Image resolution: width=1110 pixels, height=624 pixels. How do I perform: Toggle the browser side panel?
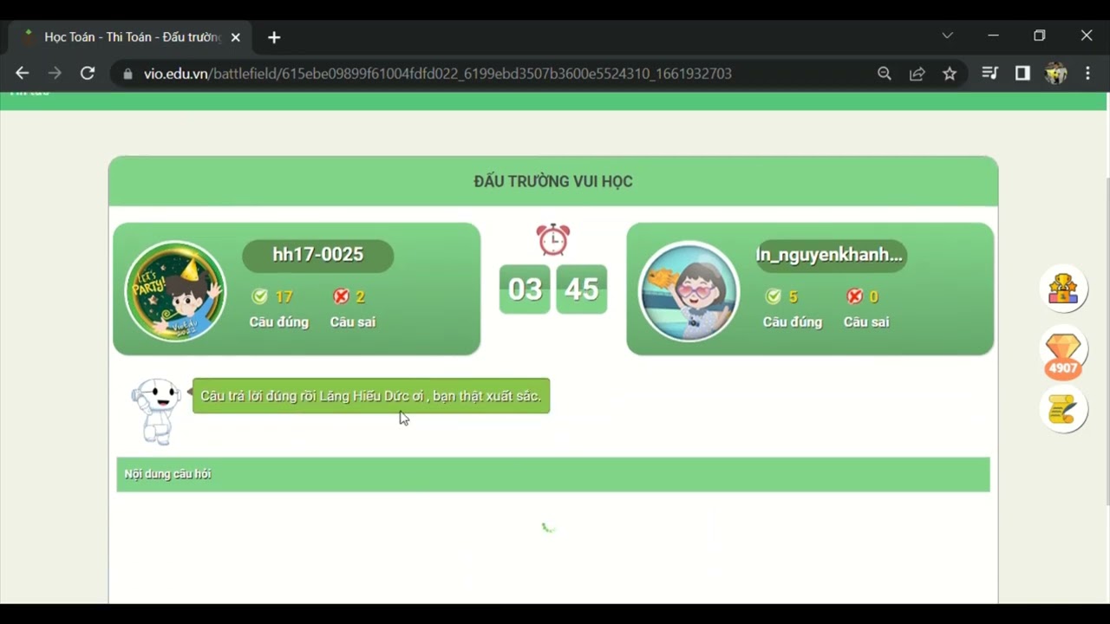(x=1022, y=74)
